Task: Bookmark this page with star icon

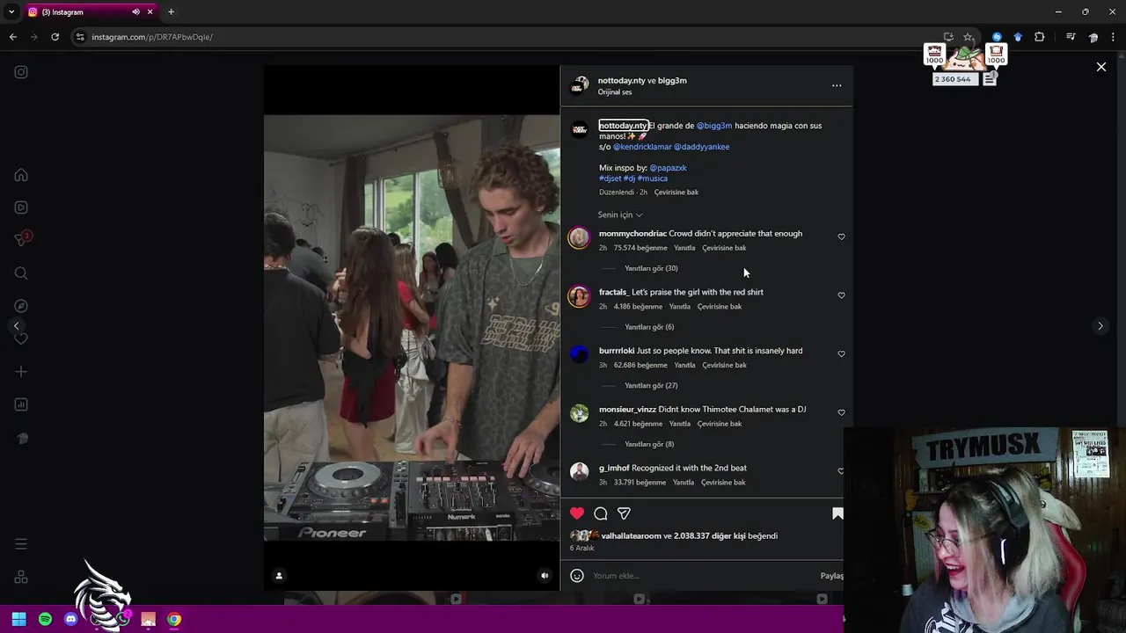Action: (x=969, y=37)
